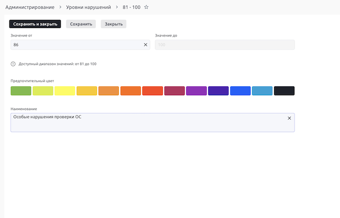Screen dimensions: 340x218
Task: Select the black color swatch
Action: coord(284,91)
